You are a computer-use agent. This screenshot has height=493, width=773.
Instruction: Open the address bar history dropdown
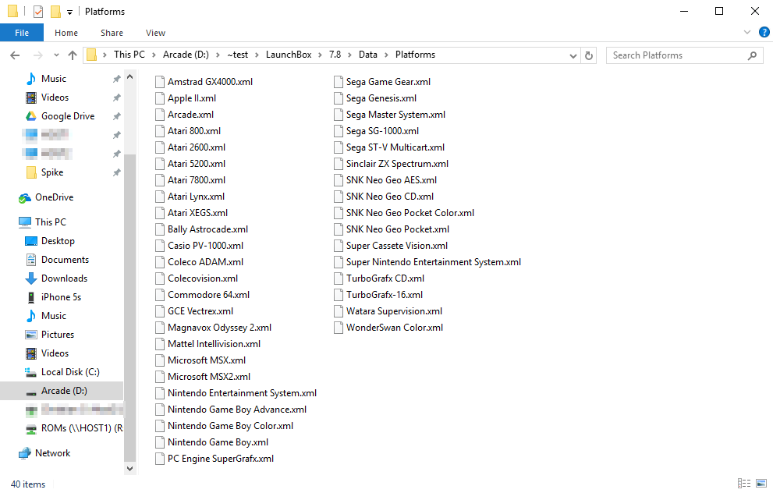tap(573, 55)
